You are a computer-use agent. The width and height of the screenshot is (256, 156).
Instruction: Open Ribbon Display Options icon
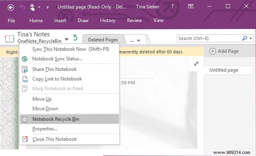click(x=190, y=6)
